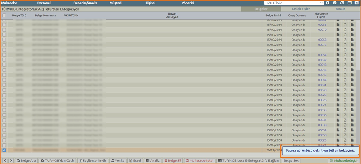Click the Muhasebe İptal button
Image resolution: width=361 pixels, height=164 pixels.
[200, 160]
